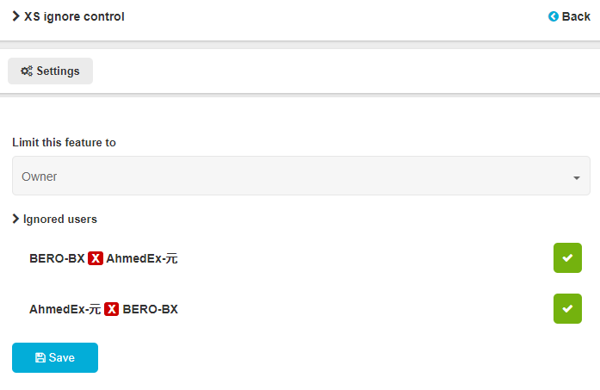
Task: Click the XS ignore control title
Action: point(74,16)
